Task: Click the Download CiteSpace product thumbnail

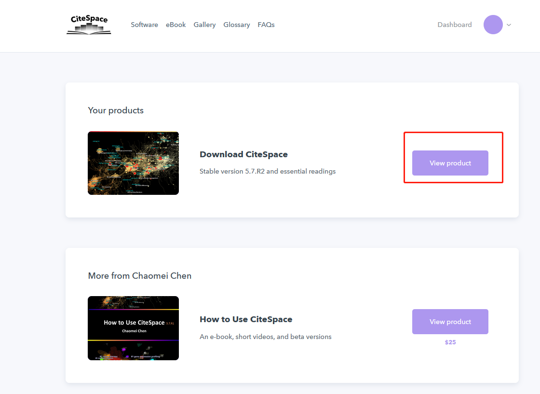Action: 133,163
